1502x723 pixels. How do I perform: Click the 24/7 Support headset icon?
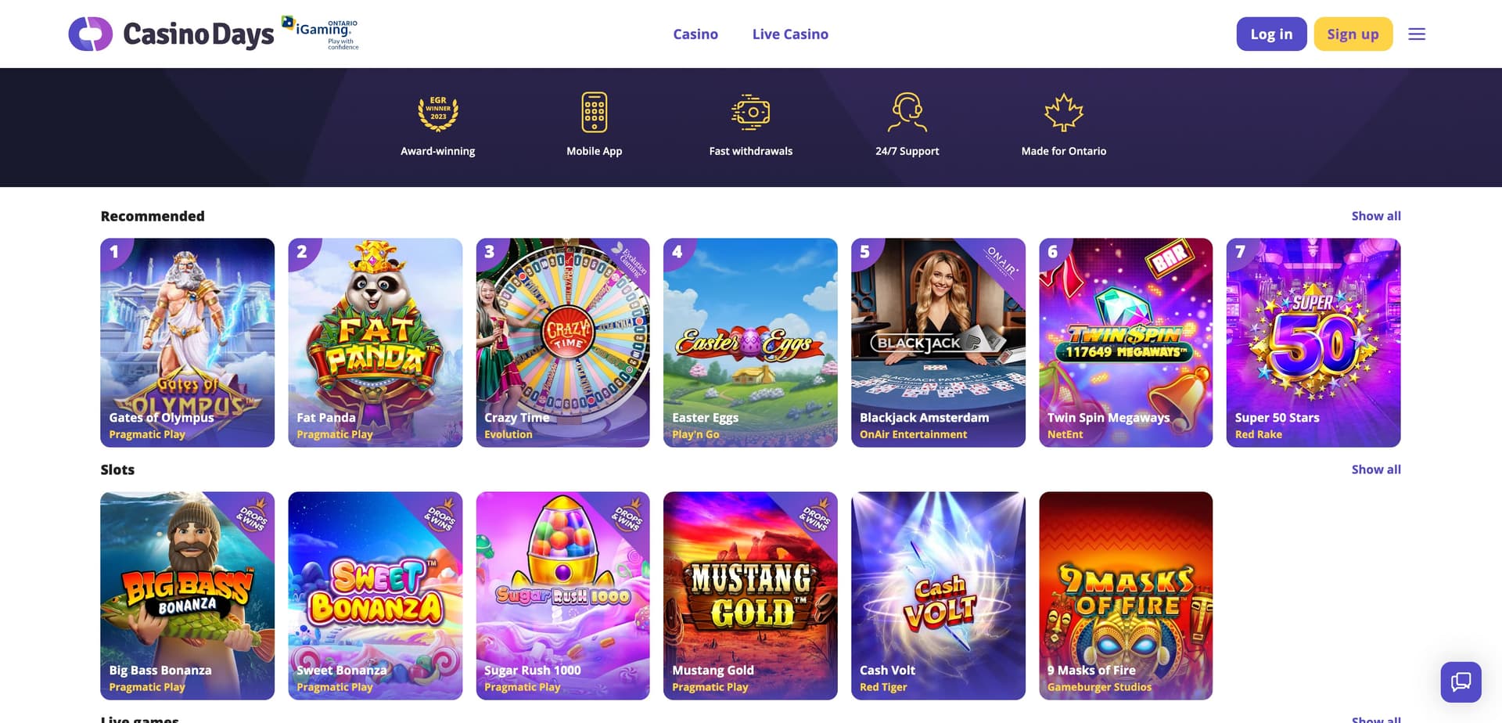point(907,113)
